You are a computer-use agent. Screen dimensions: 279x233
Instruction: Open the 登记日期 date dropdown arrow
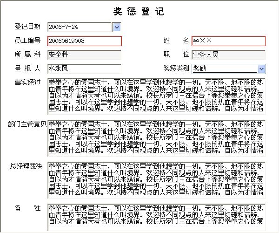pos(117,27)
